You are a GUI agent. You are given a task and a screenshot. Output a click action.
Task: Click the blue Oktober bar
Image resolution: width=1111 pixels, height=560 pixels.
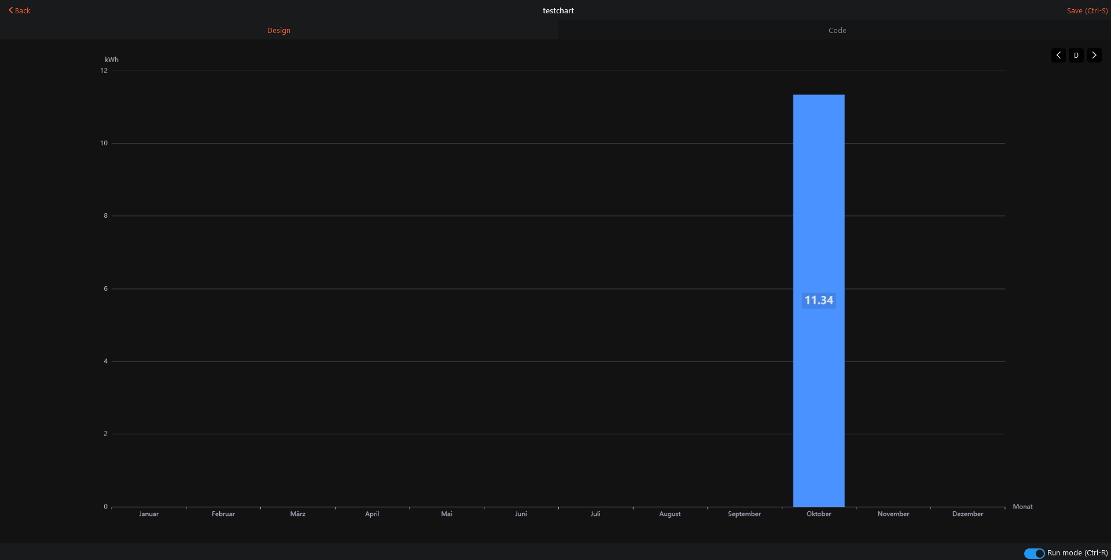point(819,301)
